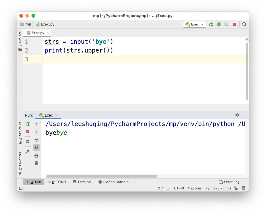Image resolution: width=266 pixels, height=214 pixels.
Task: Clear console with trash icon
Action: tap(36, 163)
